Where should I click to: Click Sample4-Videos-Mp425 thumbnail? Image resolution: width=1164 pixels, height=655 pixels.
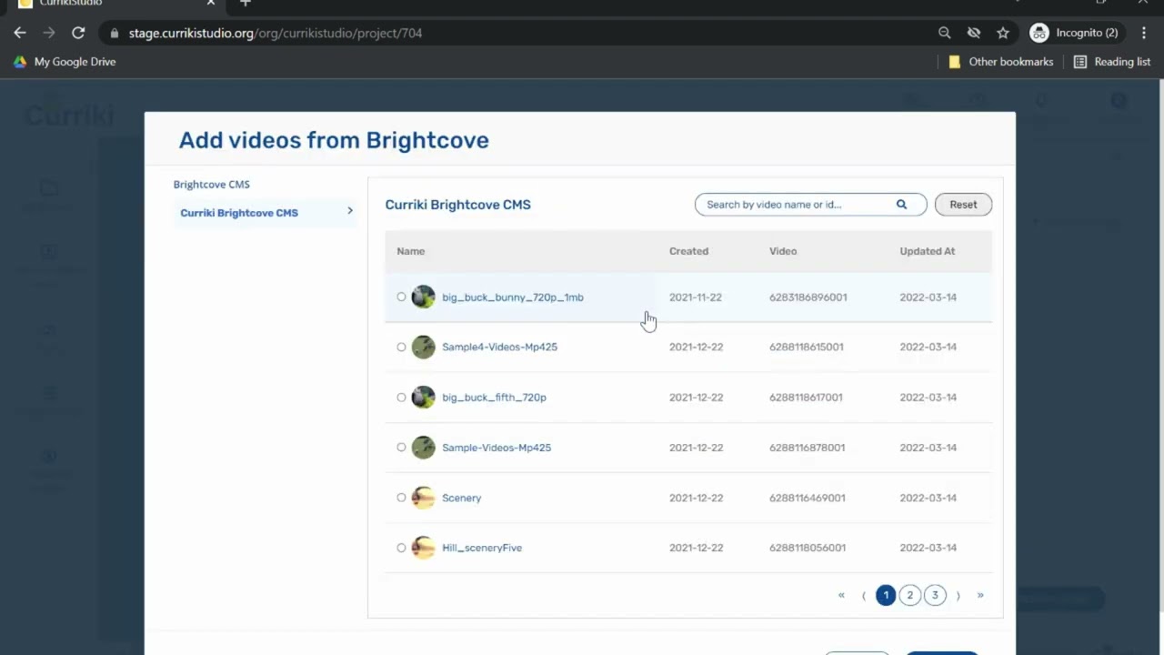coord(423,347)
